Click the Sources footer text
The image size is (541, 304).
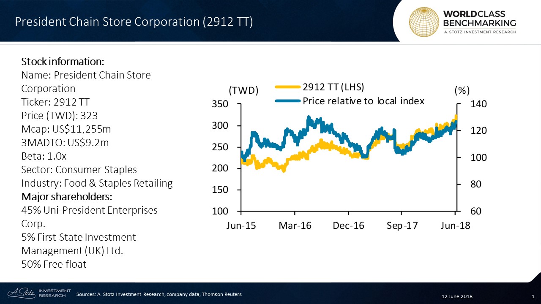(x=159, y=294)
